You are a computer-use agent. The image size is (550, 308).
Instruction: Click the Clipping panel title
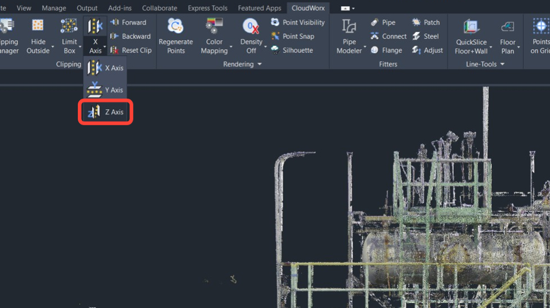[x=68, y=64]
